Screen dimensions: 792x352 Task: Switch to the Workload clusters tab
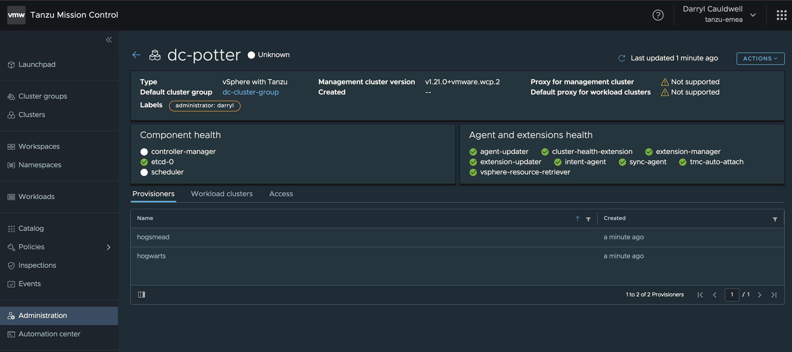[222, 194]
